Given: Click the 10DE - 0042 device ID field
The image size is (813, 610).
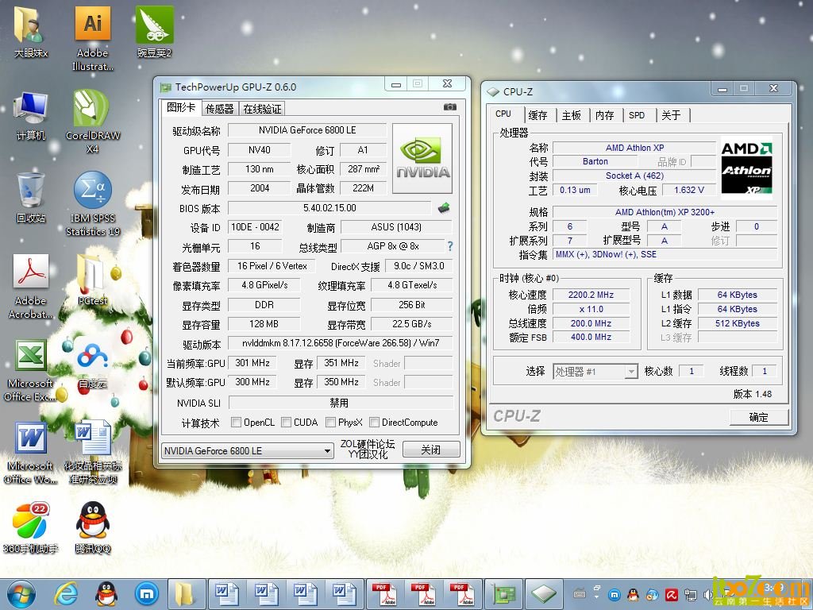Looking at the screenshot, I should pos(255,227).
